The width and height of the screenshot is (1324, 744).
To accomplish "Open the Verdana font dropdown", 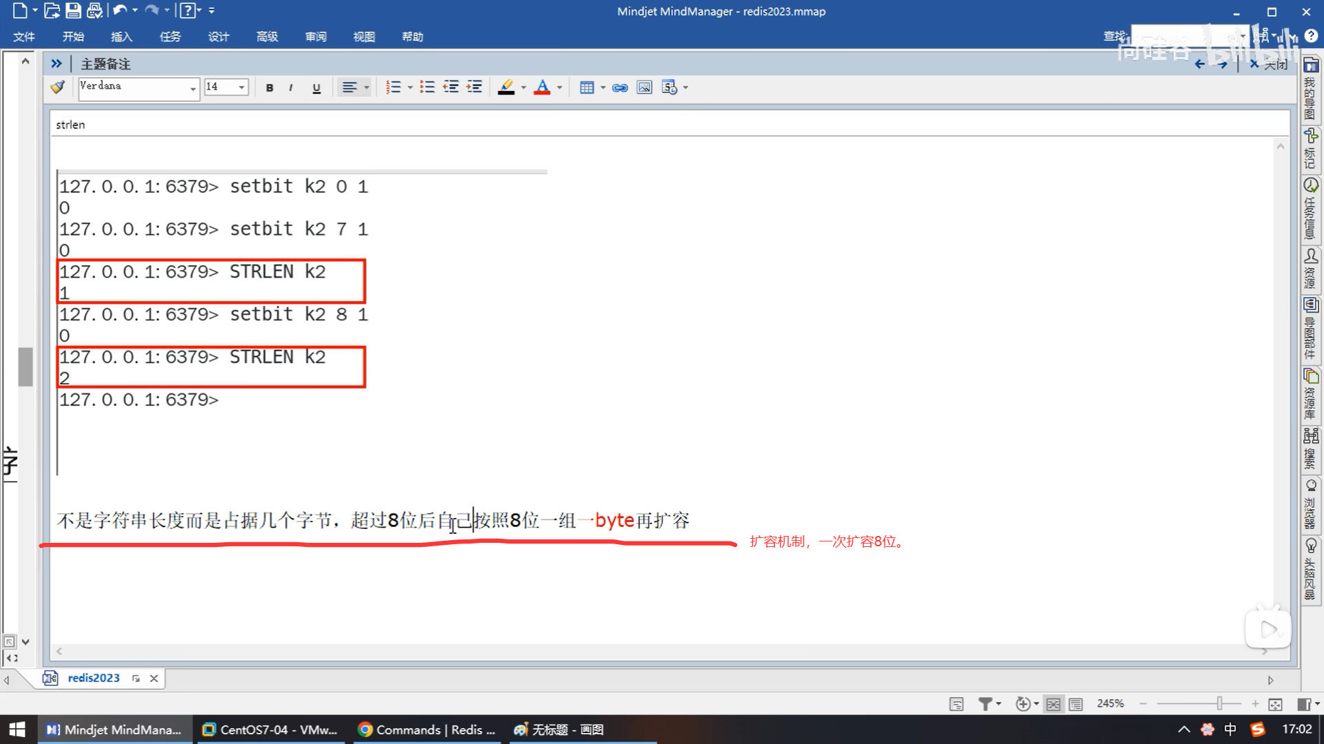I will pos(192,88).
